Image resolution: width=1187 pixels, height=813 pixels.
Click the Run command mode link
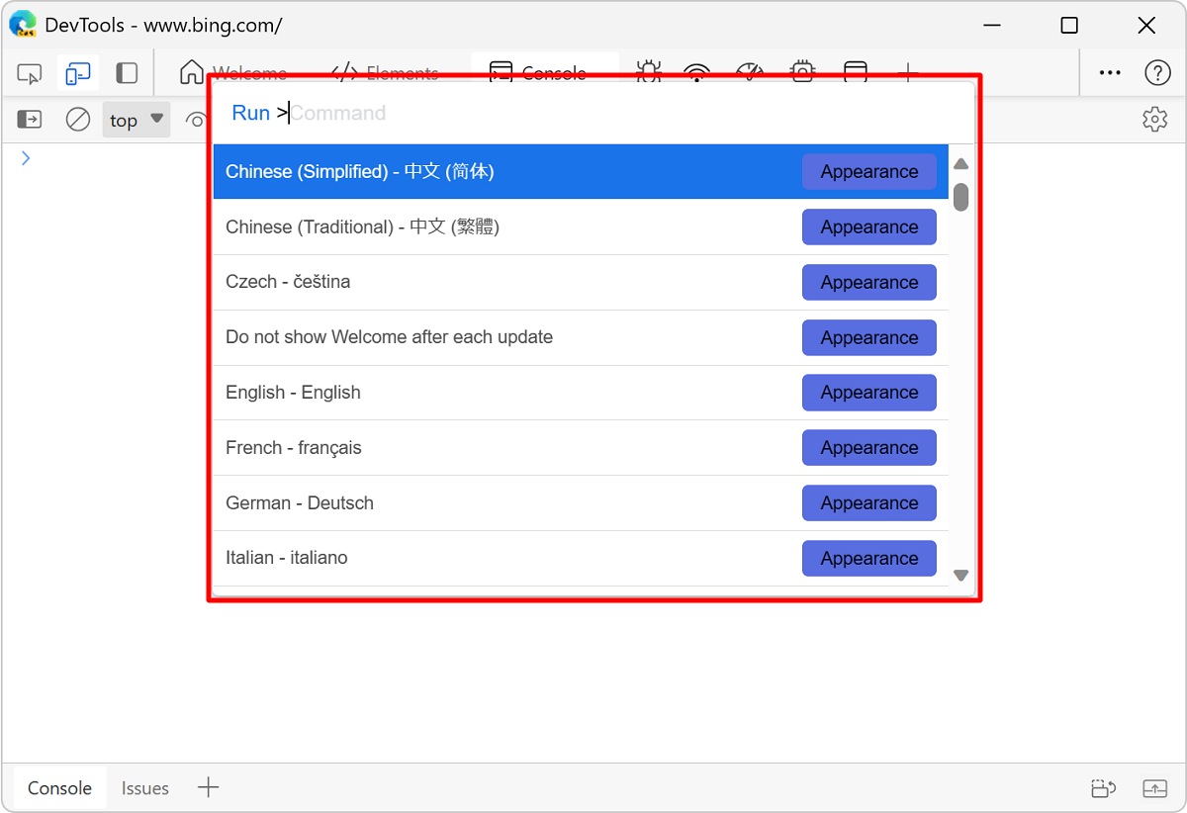click(252, 113)
